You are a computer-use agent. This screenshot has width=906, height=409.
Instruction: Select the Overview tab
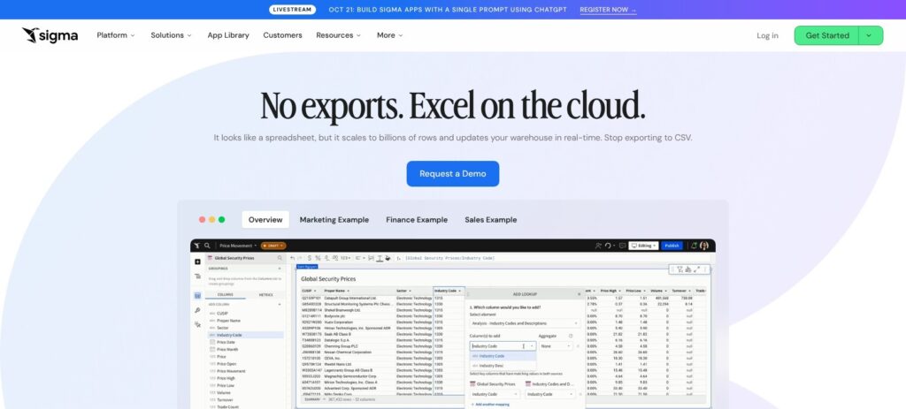coord(265,220)
